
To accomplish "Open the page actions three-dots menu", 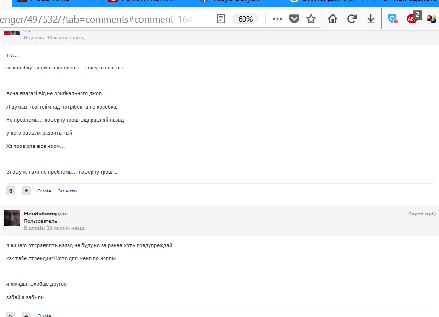I will 277,19.
